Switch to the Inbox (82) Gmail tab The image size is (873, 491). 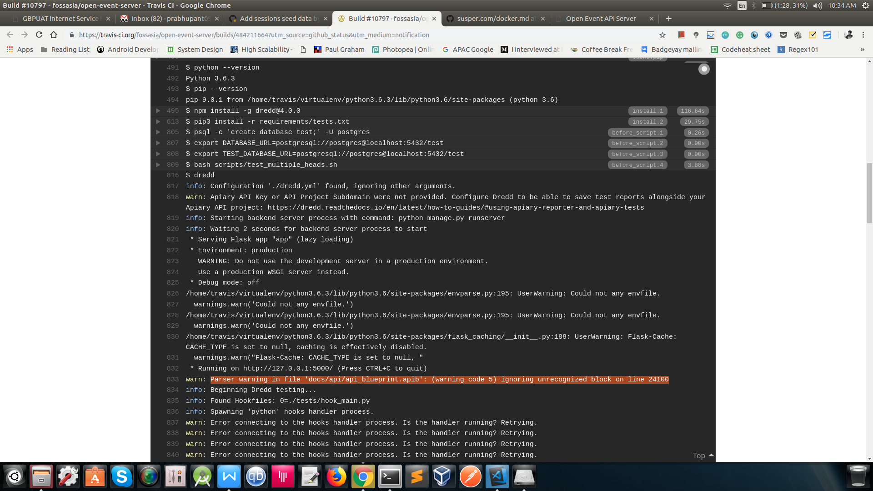[169, 19]
